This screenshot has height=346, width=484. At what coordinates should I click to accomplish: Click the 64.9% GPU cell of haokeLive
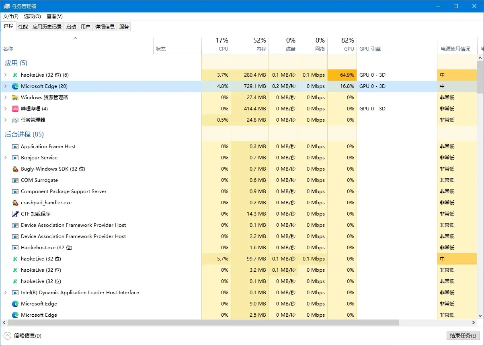click(342, 75)
